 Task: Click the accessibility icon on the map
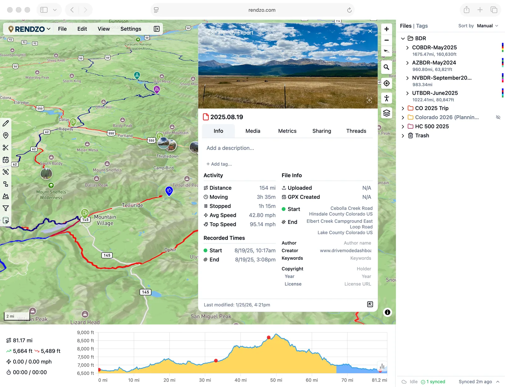pos(386,98)
